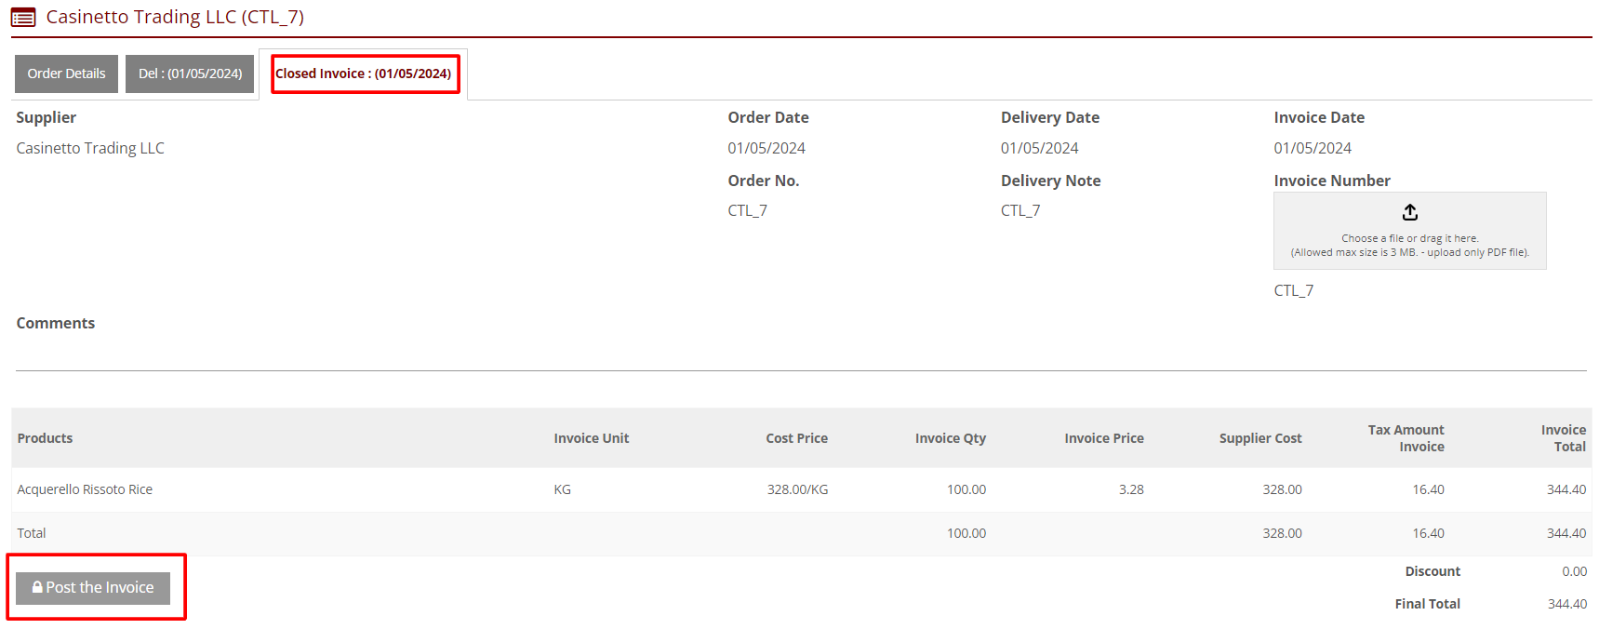Click the Invoice Qty column header
This screenshot has height=629, width=1599.
click(x=950, y=438)
